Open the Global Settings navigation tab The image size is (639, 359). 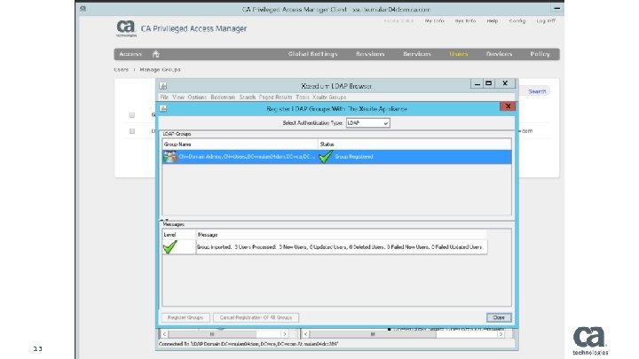[312, 54]
